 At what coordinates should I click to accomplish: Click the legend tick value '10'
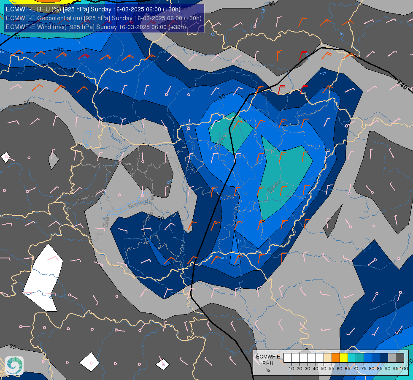coord(292,369)
